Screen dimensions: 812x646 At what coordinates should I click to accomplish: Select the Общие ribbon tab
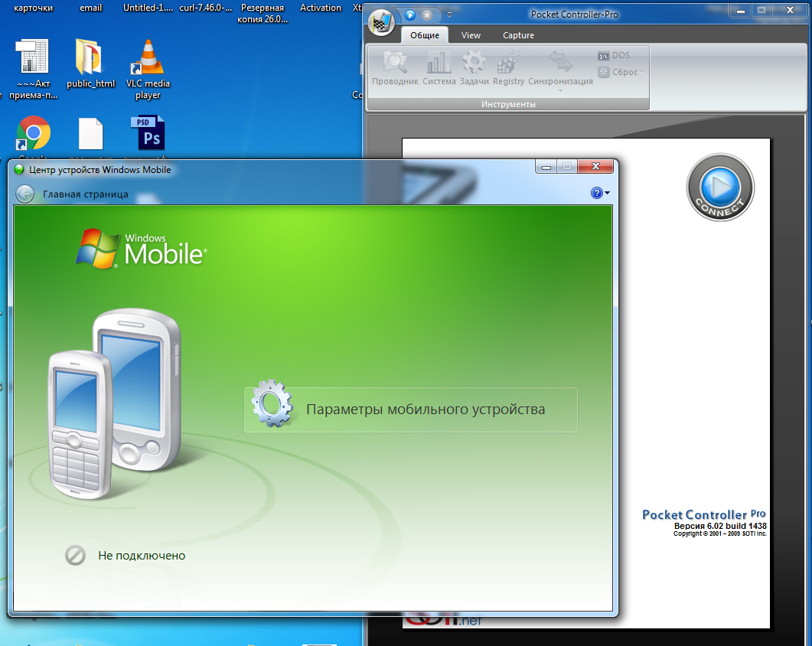pyautogui.click(x=424, y=35)
